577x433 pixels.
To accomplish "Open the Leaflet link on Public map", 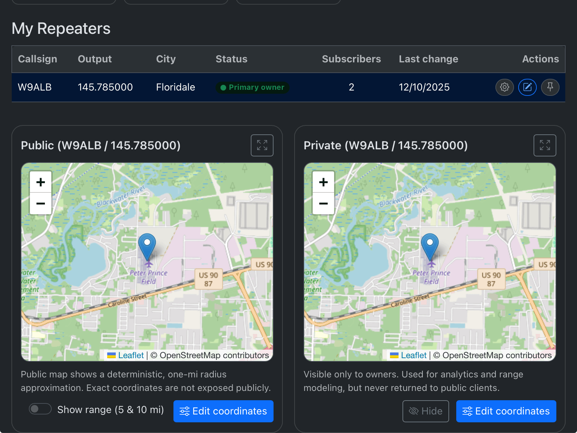I will (131, 355).
